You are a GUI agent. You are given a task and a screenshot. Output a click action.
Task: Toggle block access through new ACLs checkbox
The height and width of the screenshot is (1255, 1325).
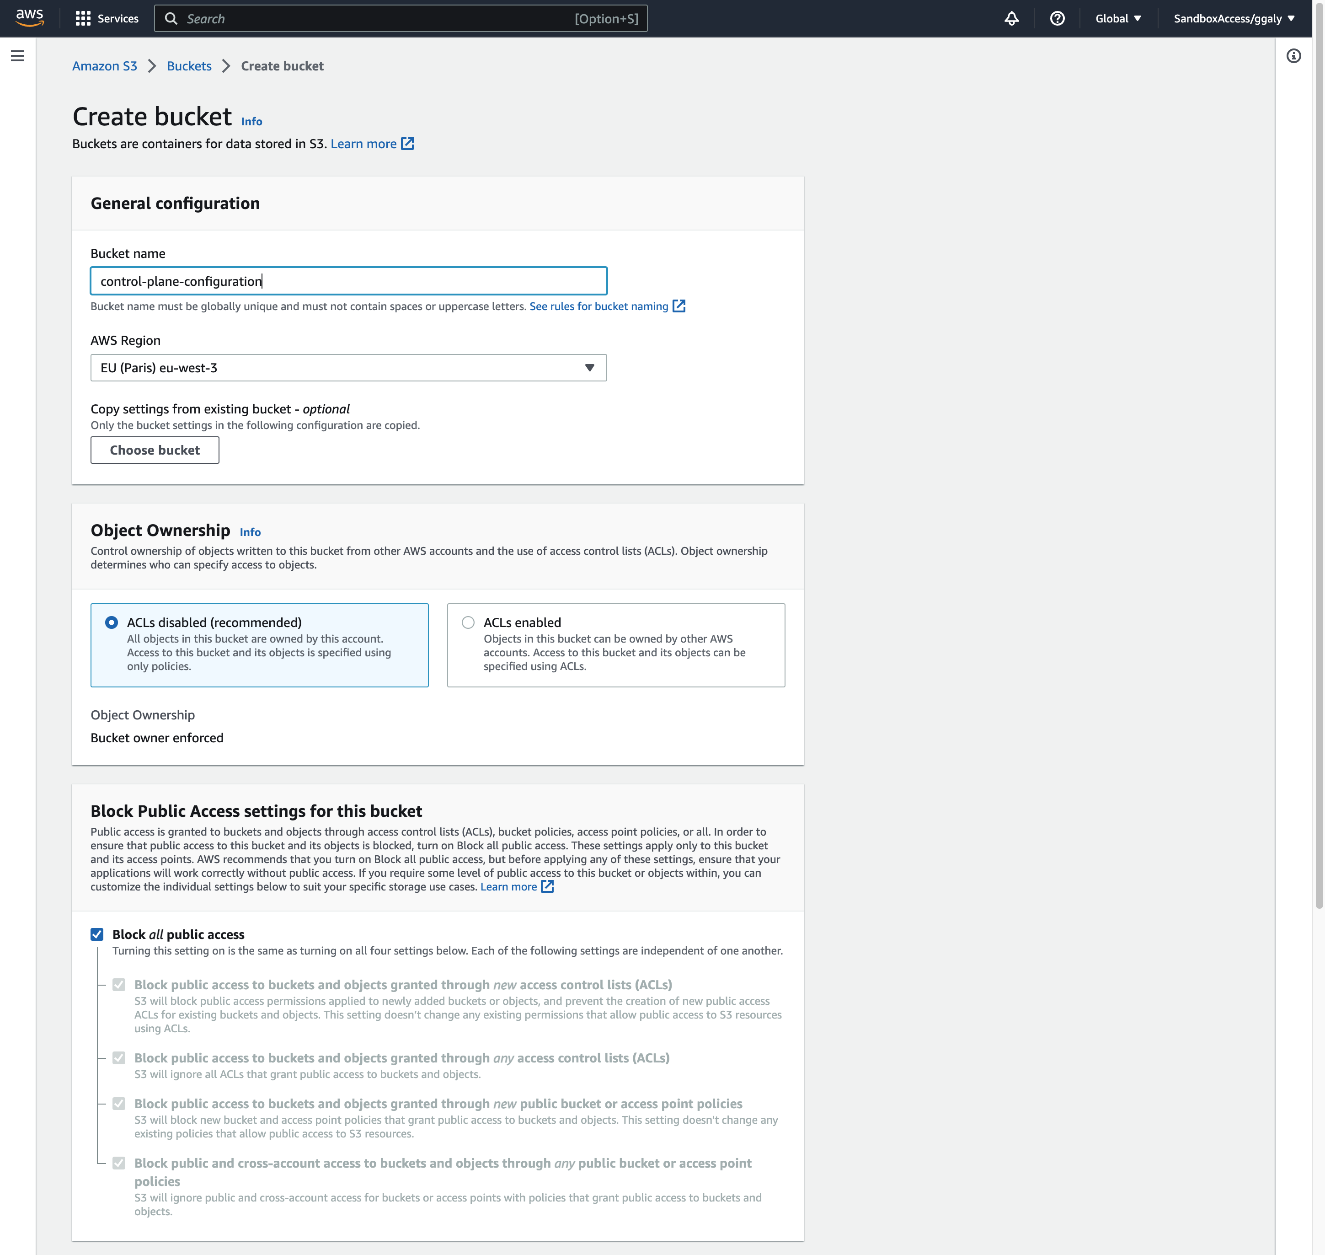coord(119,985)
